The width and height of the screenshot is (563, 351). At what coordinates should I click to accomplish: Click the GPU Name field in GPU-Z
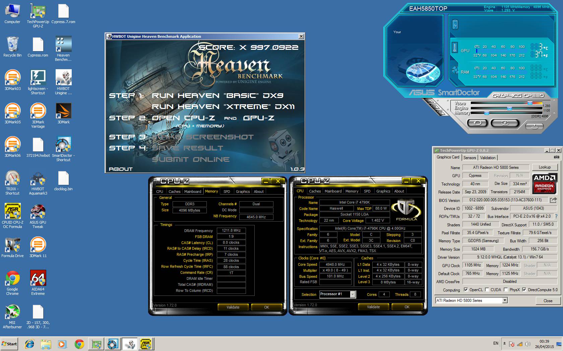[496, 167]
